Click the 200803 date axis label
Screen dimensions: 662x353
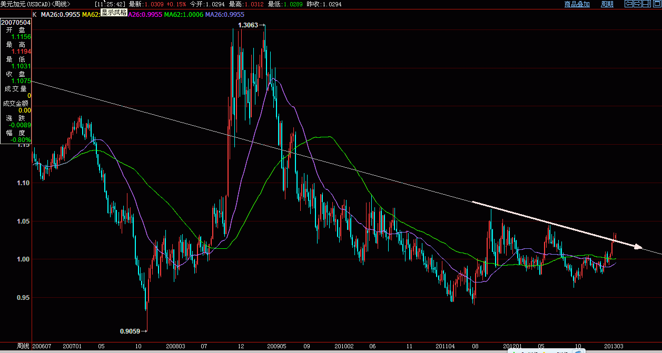pyautogui.click(x=175, y=346)
